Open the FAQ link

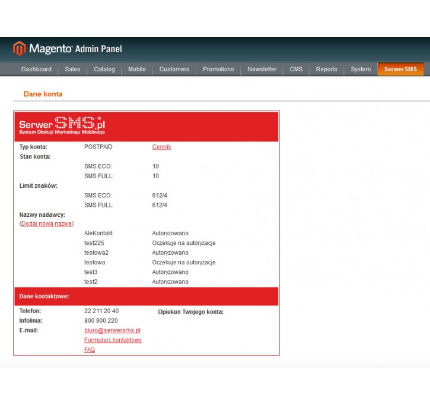point(90,349)
